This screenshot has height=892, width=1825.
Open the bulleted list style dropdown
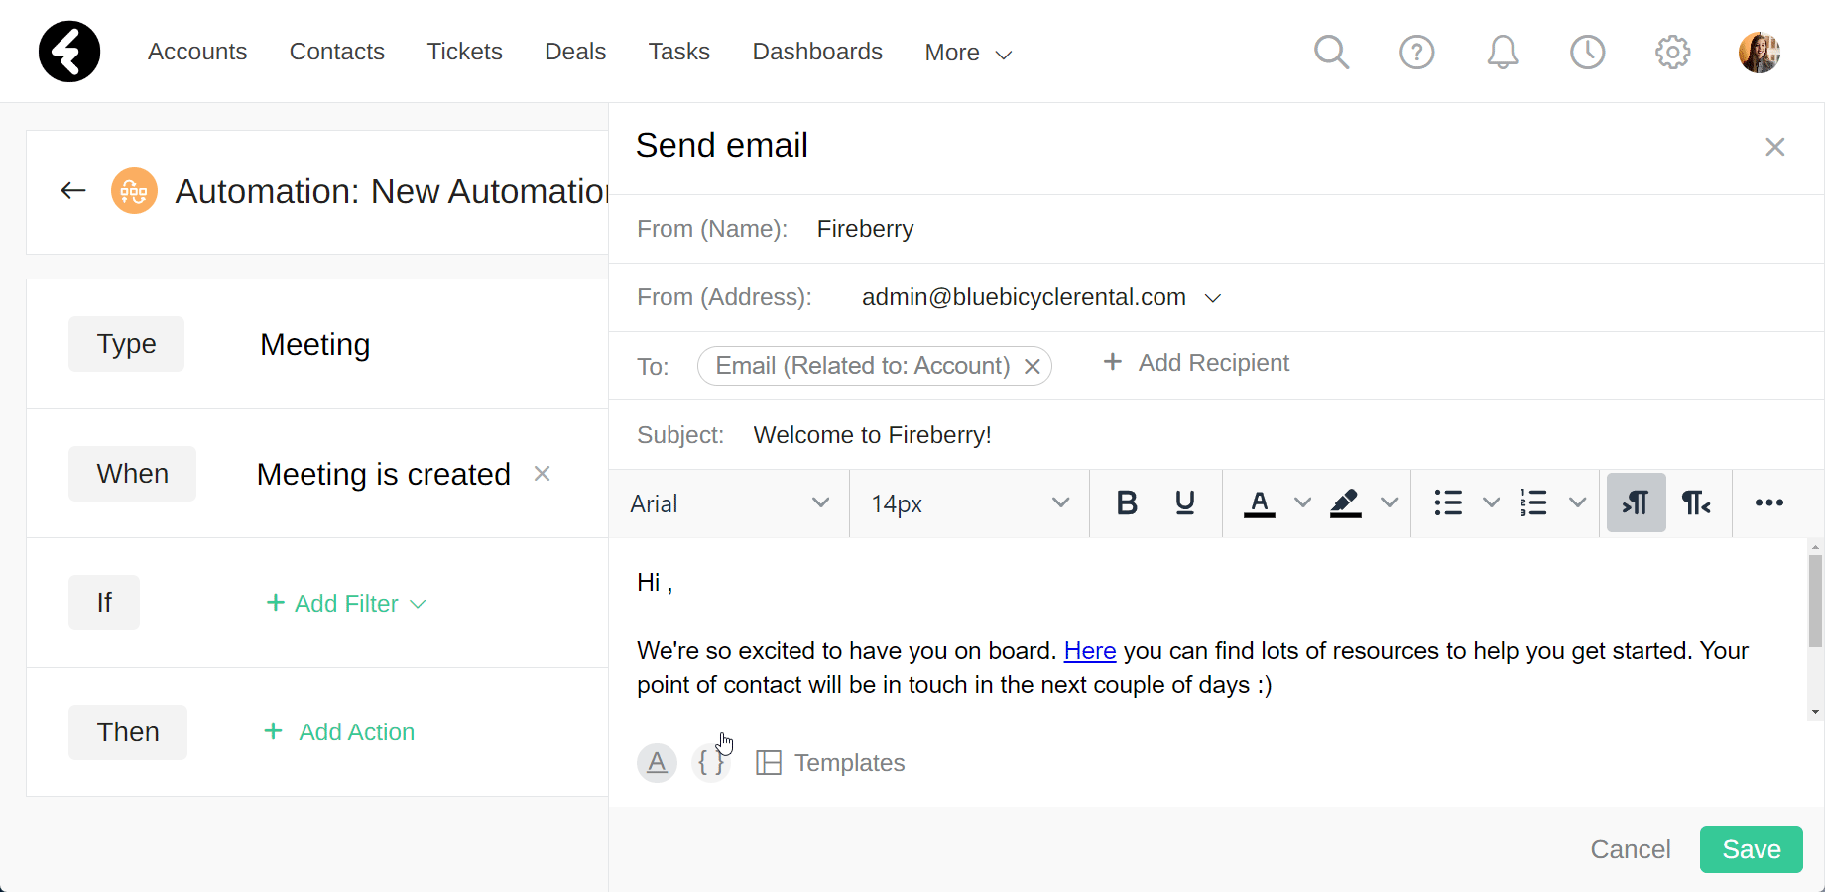(x=1491, y=503)
